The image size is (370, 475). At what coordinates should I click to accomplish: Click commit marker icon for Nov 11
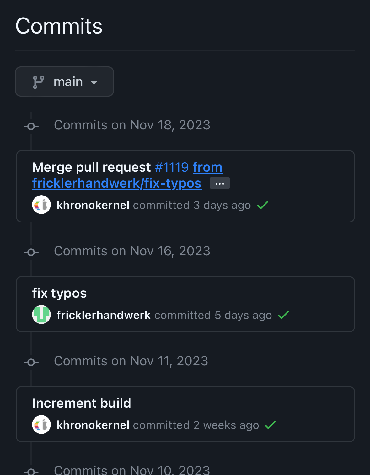[x=31, y=363]
